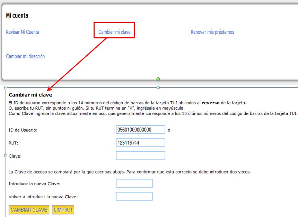
Task: Click the ID de Usuario label text
Action: click(23, 130)
